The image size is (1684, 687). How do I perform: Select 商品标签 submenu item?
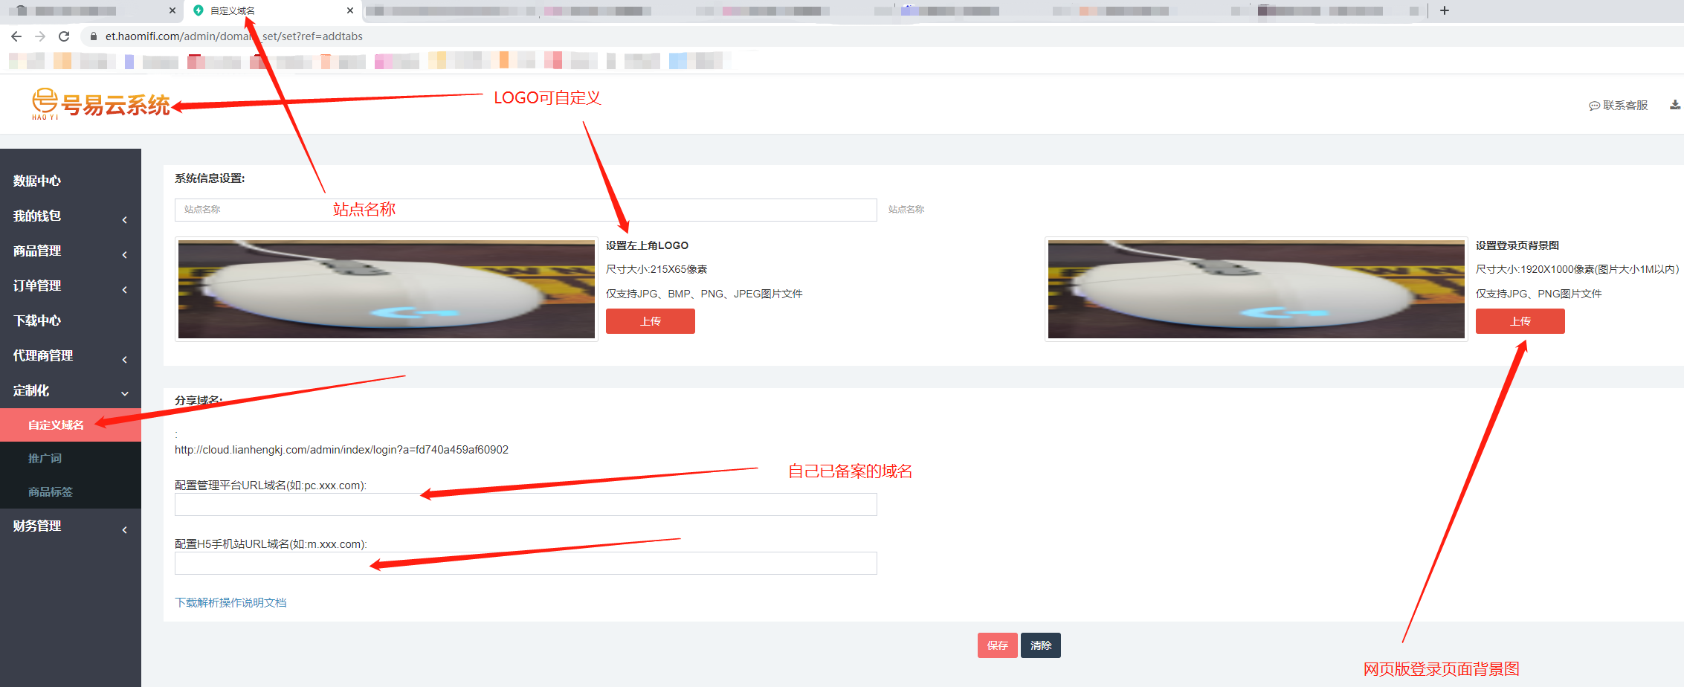point(51,492)
